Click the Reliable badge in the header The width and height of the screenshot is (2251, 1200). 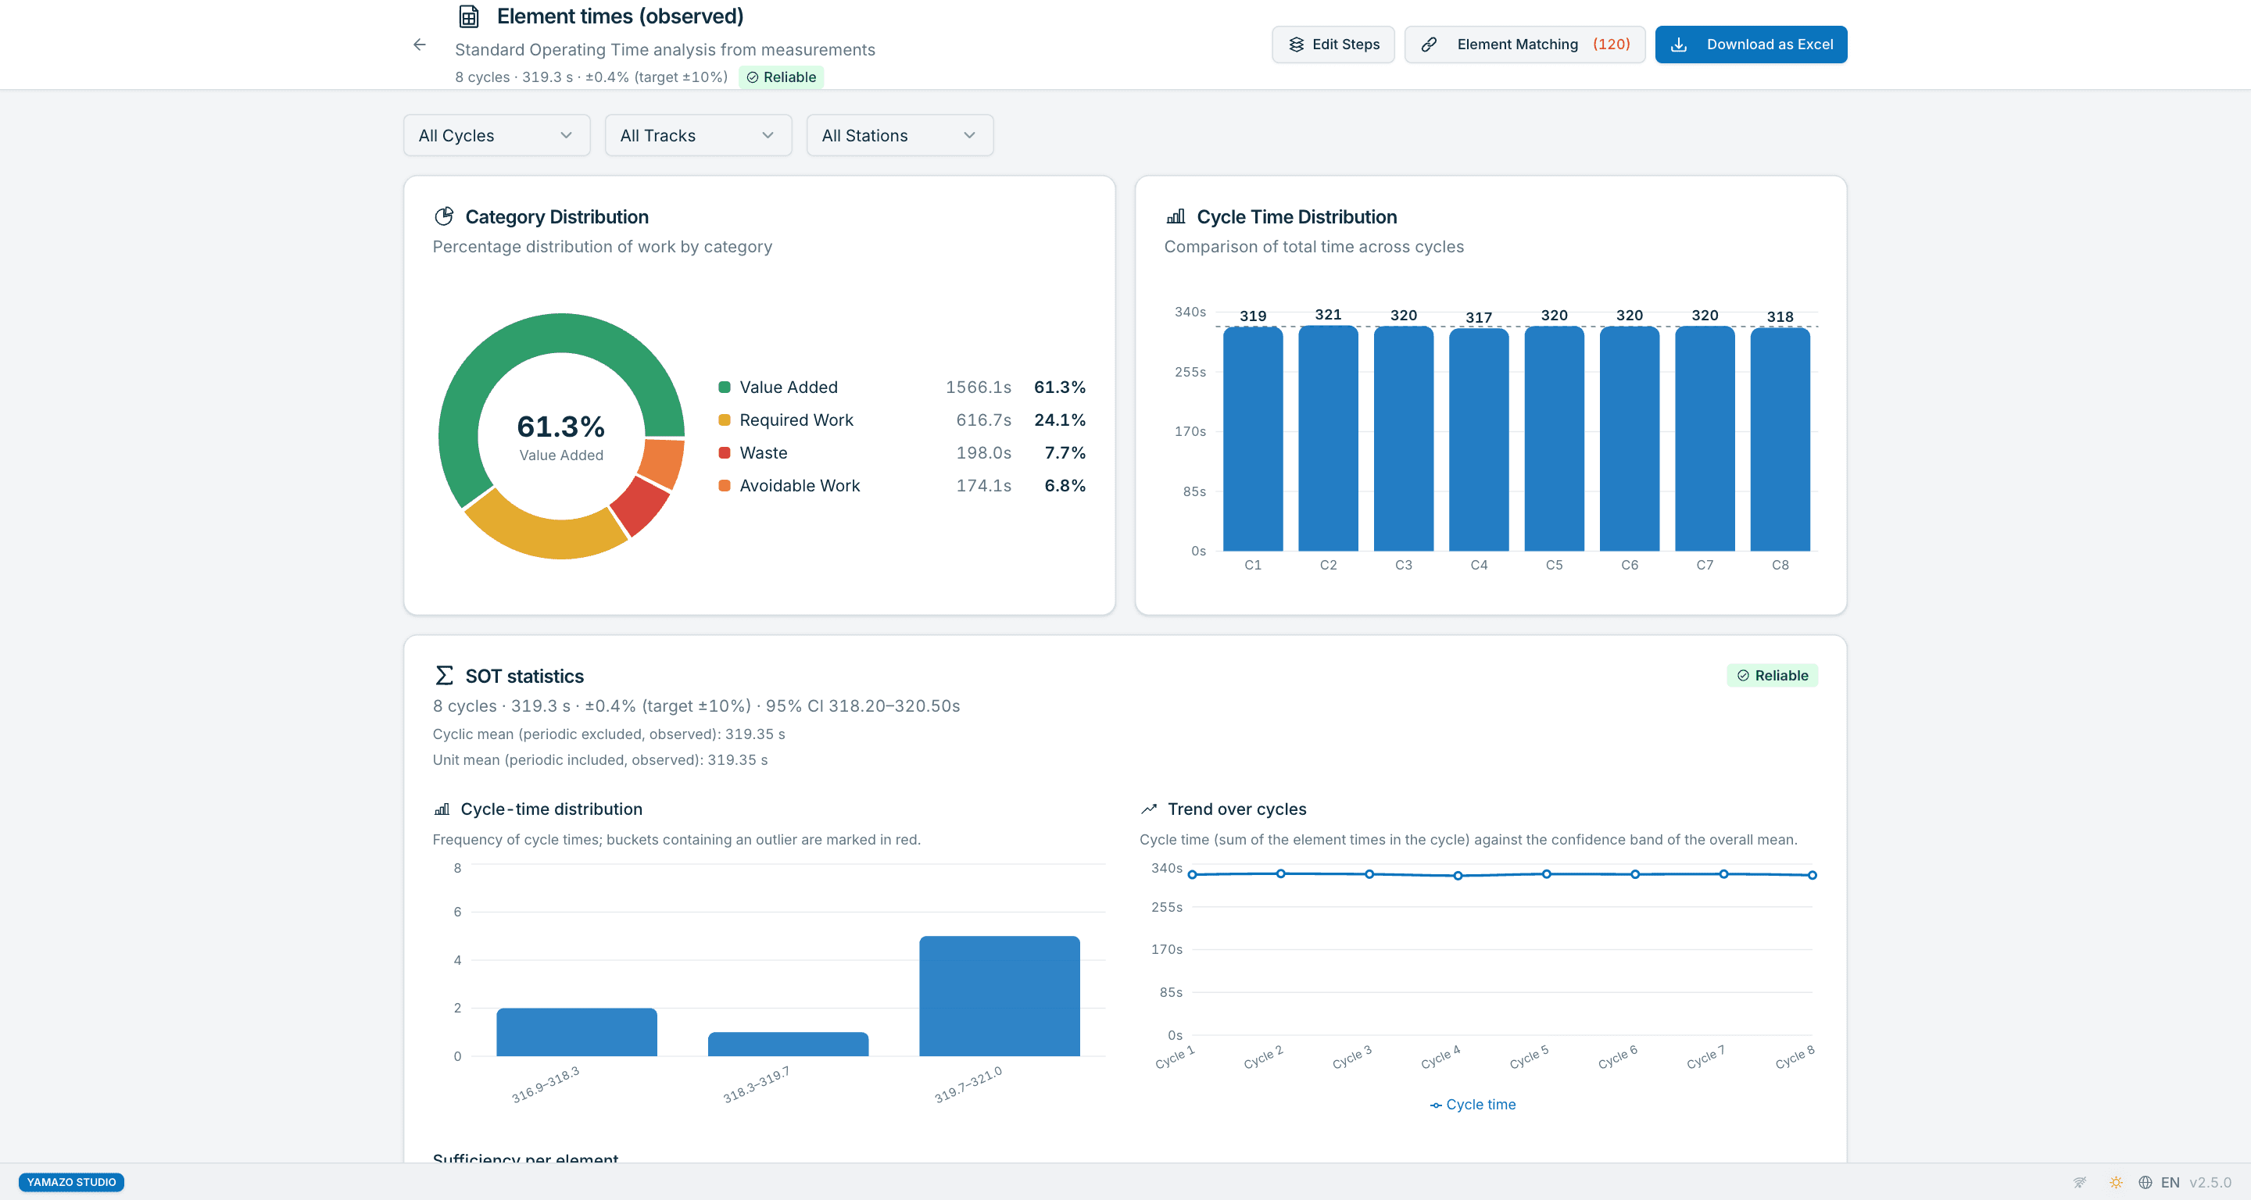coord(782,77)
